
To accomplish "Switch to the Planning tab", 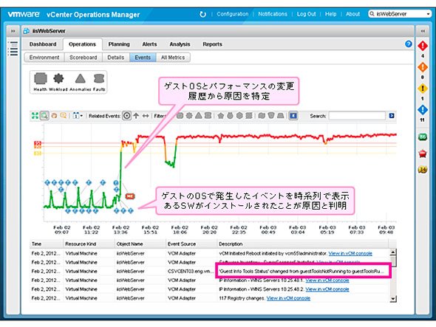I will coord(119,44).
